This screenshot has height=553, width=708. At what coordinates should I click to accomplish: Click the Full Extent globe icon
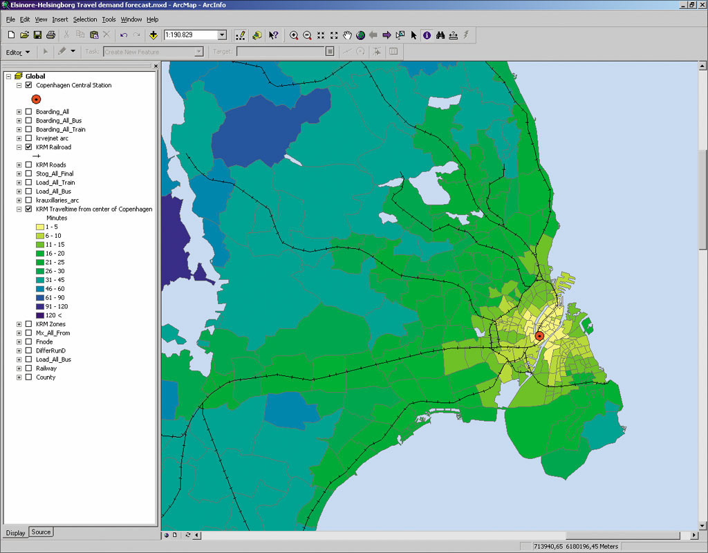(x=360, y=35)
